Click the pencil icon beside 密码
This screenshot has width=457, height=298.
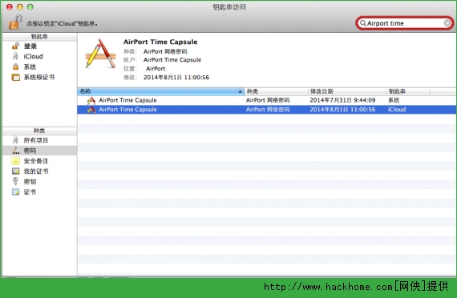click(15, 151)
